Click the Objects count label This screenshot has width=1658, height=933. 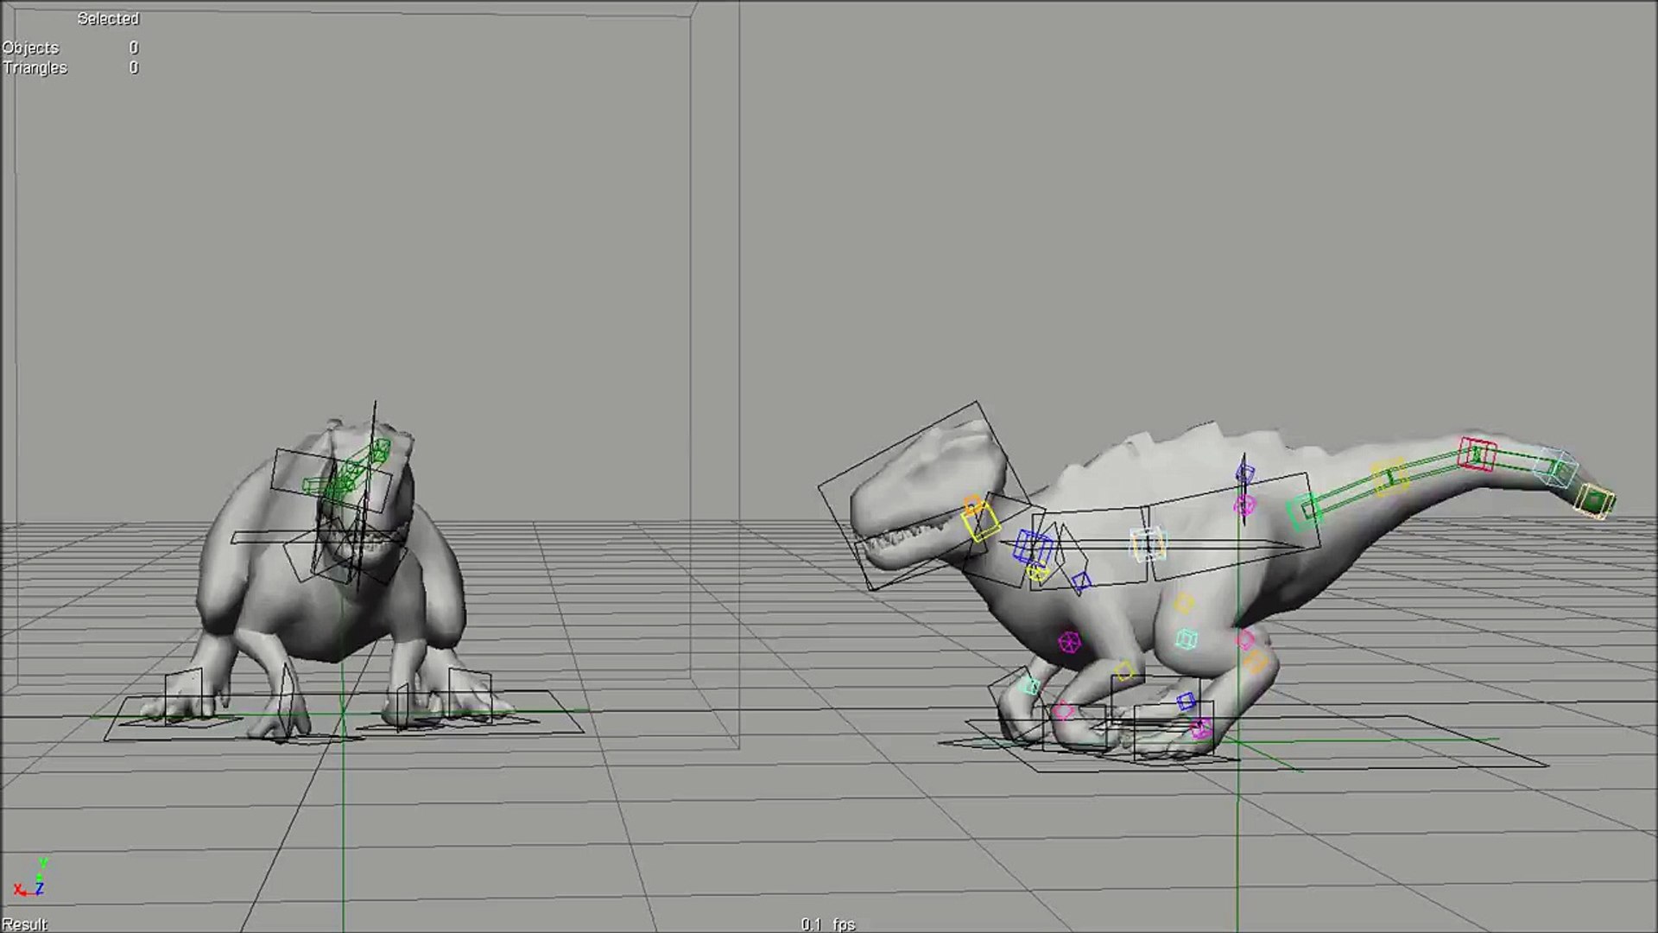click(30, 48)
